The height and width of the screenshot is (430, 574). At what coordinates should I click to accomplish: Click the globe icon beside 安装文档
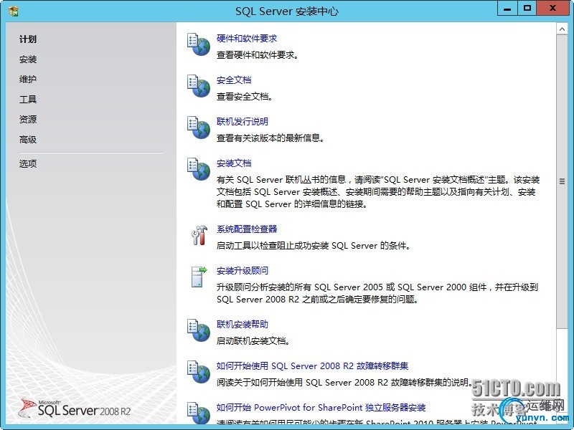pos(199,169)
